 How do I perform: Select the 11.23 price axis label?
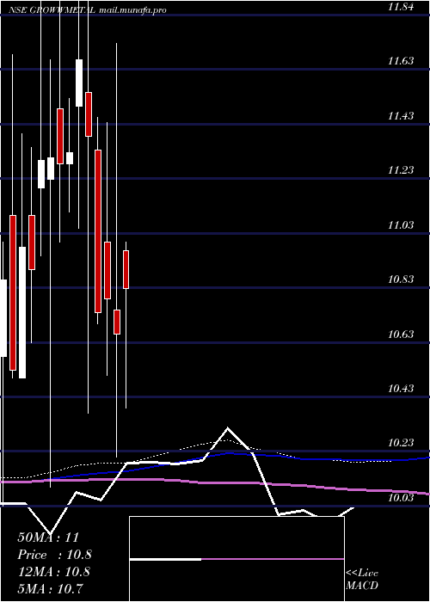coord(401,170)
